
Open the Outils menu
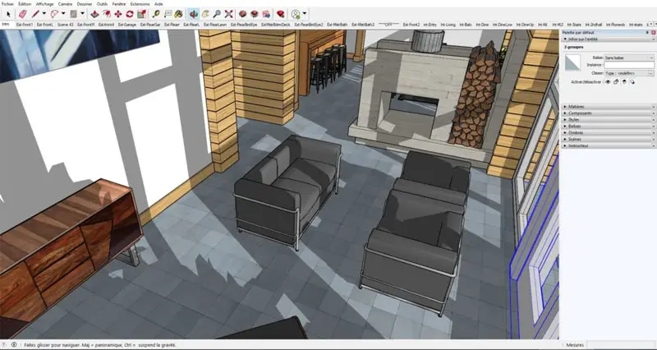[102, 4]
